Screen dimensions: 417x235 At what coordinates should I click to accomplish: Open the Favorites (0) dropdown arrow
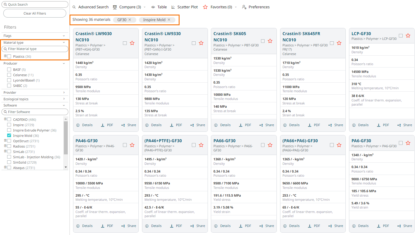pos(236,7)
